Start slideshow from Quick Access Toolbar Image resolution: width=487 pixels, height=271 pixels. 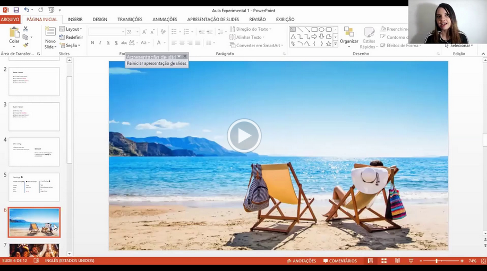point(51,10)
